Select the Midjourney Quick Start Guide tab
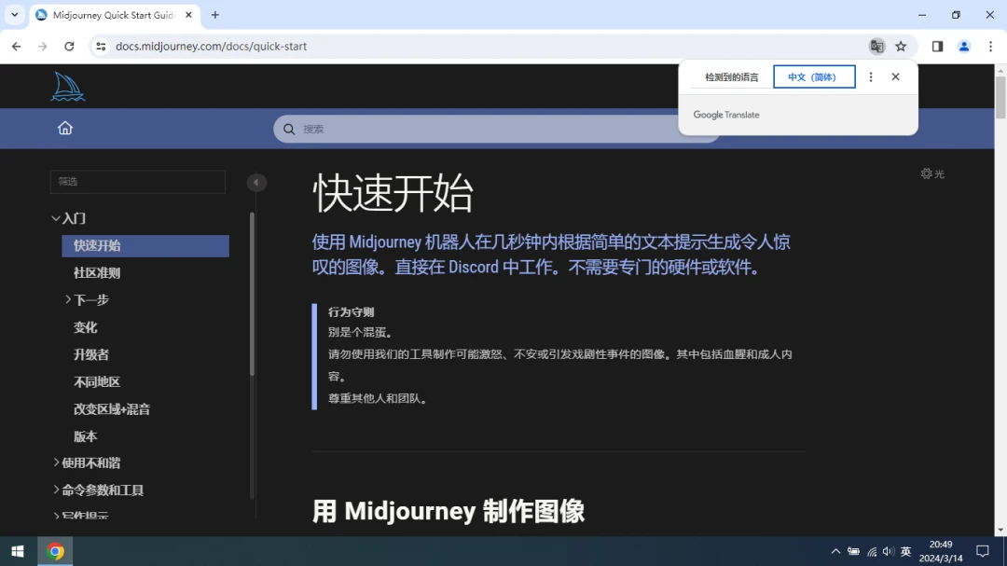The image size is (1007, 566). [114, 15]
